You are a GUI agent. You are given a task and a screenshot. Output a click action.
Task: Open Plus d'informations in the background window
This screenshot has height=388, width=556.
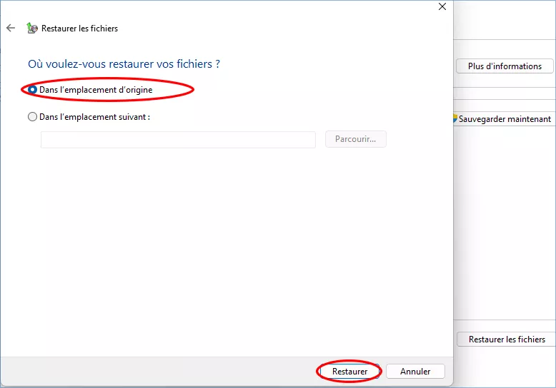505,66
